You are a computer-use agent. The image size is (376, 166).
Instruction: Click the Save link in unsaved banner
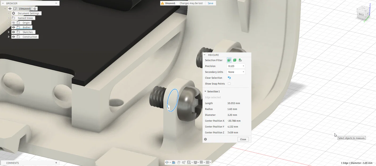point(210,3)
